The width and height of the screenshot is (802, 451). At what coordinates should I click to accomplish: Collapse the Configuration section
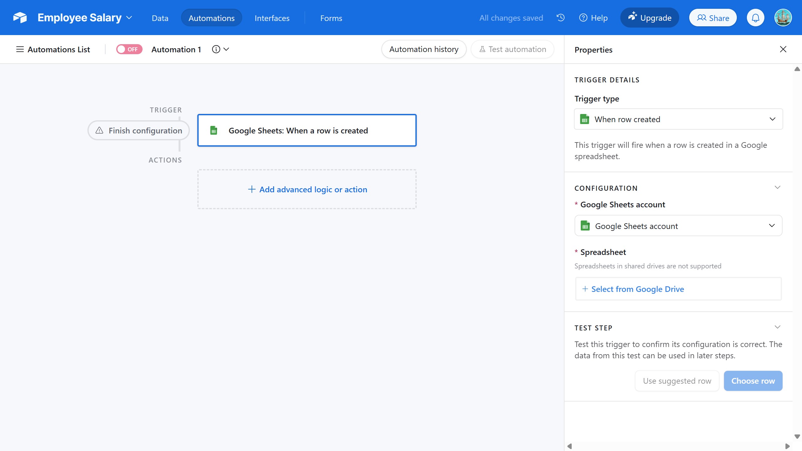click(777, 187)
